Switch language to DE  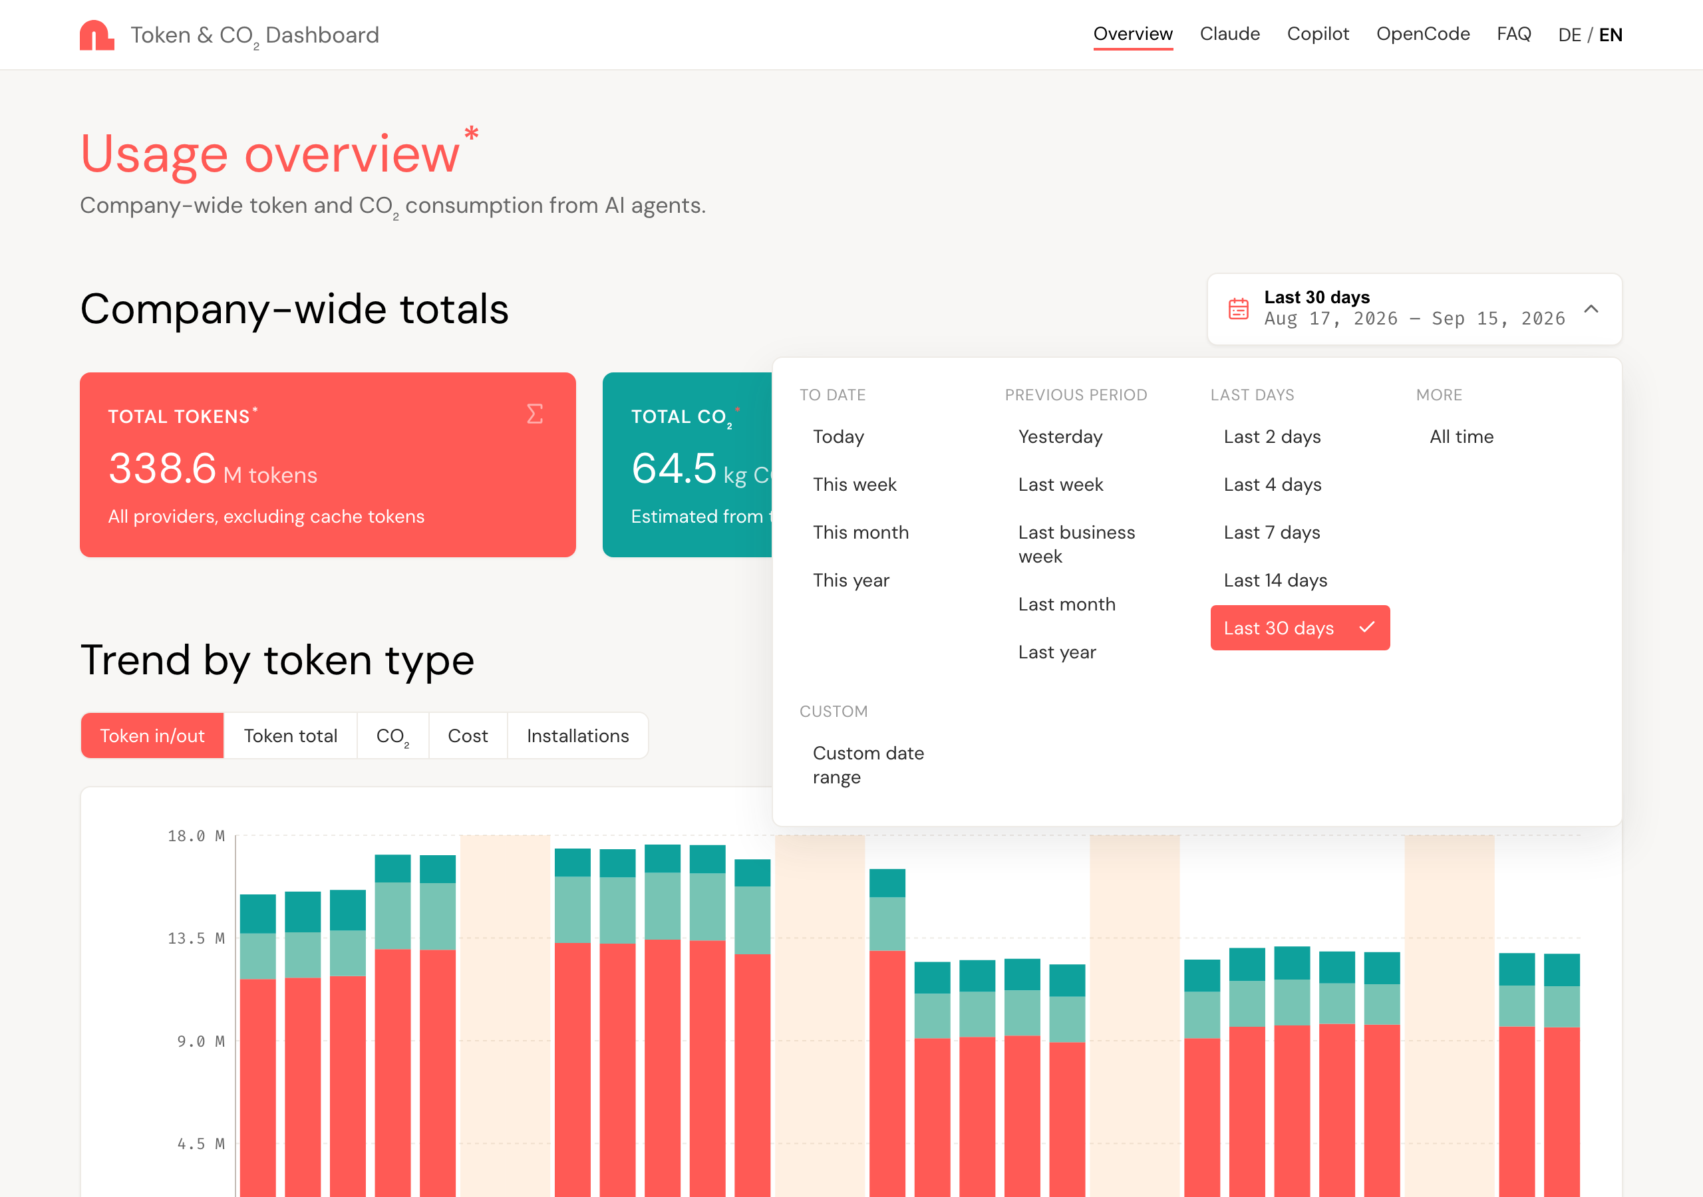pyautogui.click(x=1569, y=35)
